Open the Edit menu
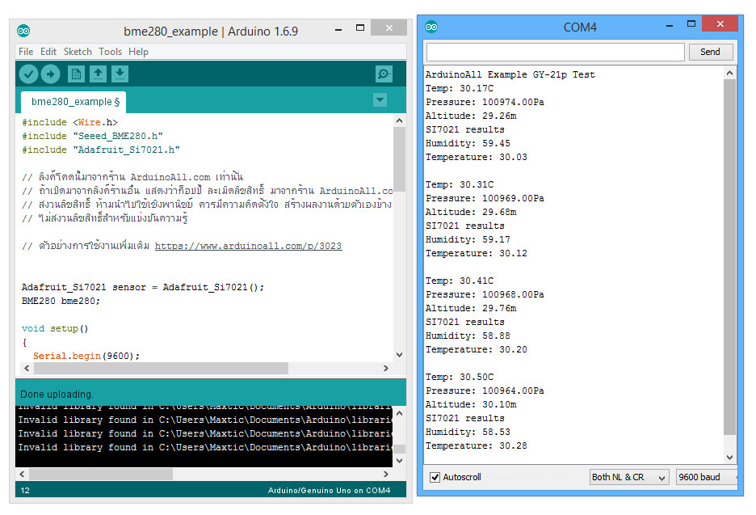The image size is (756, 515). pyautogui.click(x=48, y=52)
